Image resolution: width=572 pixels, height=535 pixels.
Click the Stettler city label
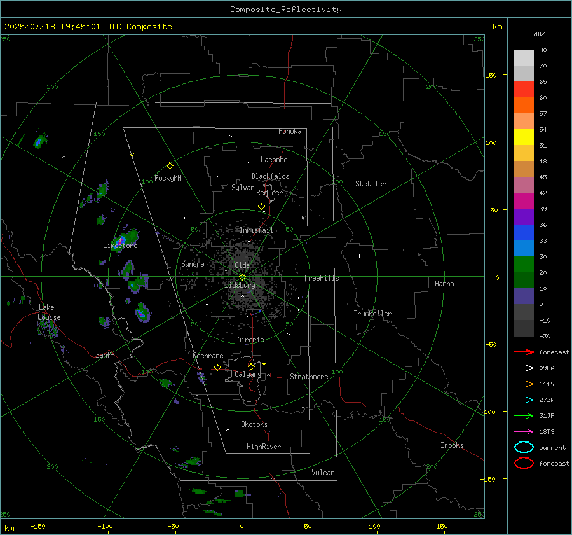coord(371,184)
